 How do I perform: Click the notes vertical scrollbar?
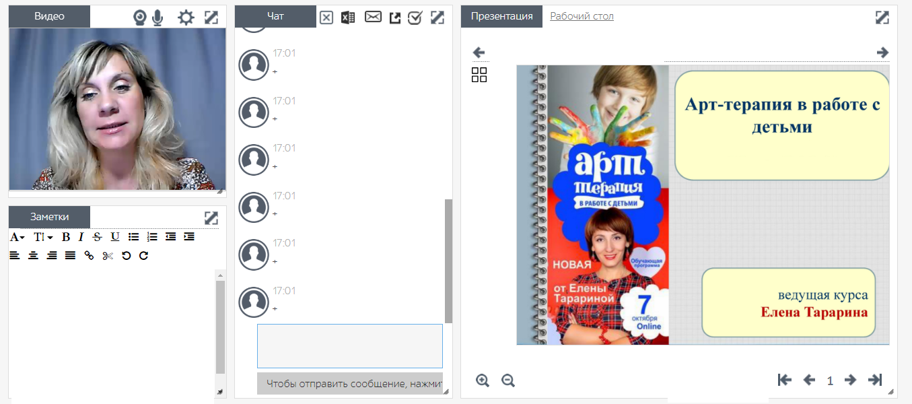[x=220, y=327]
